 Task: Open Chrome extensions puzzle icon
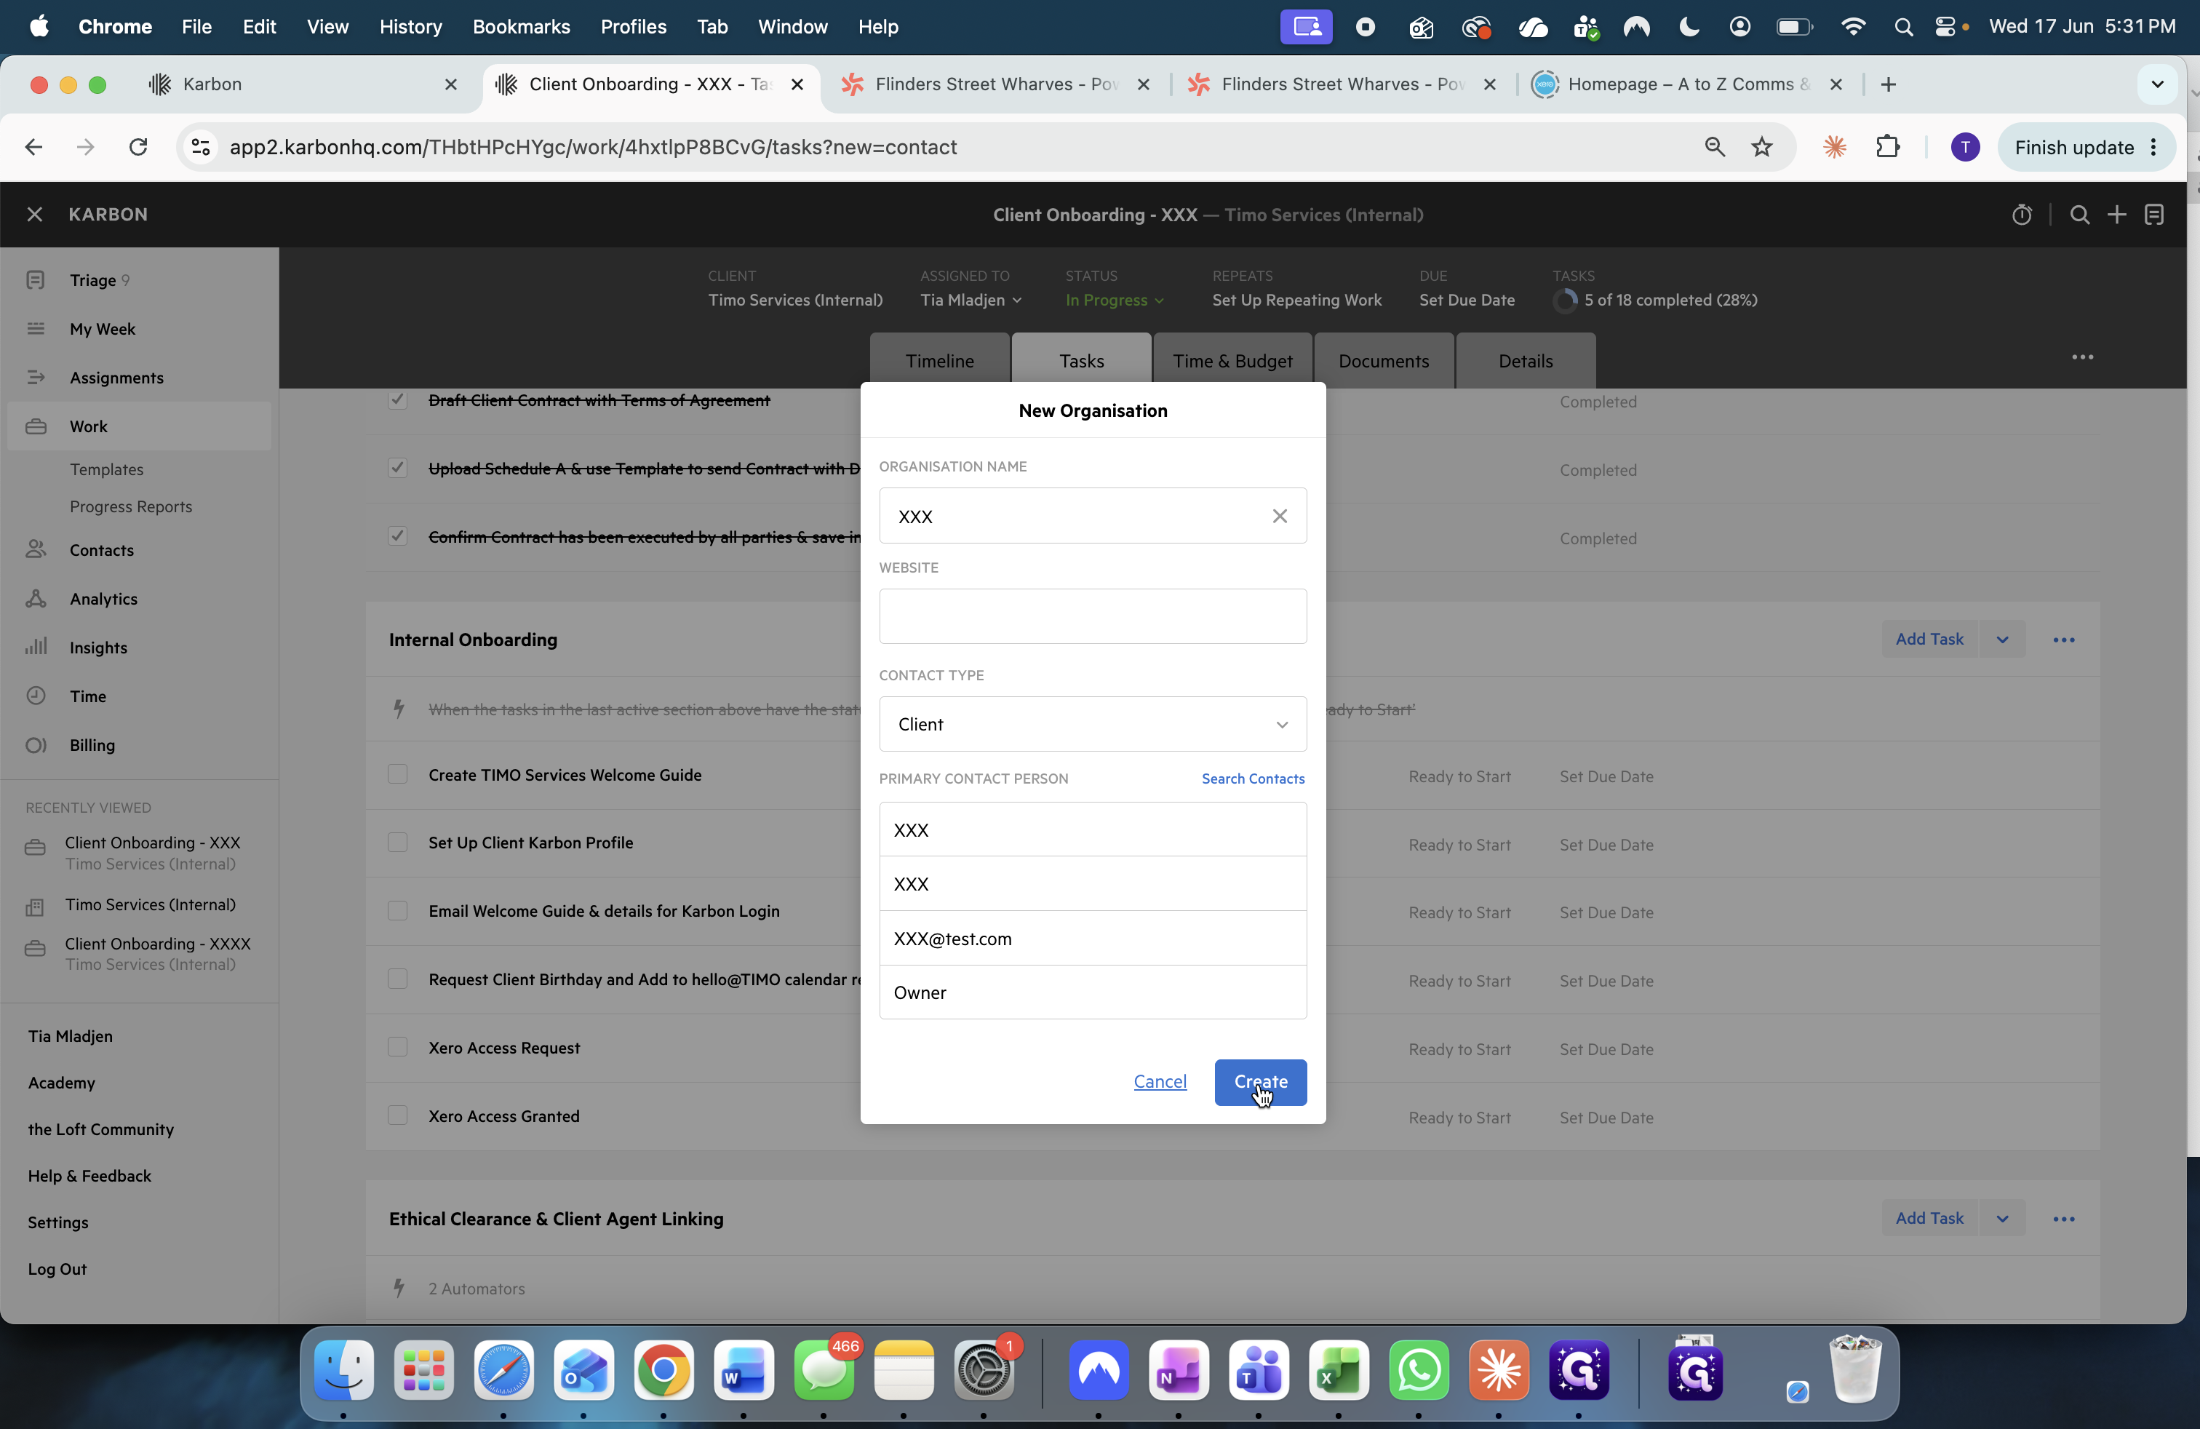pos(1888,147)
